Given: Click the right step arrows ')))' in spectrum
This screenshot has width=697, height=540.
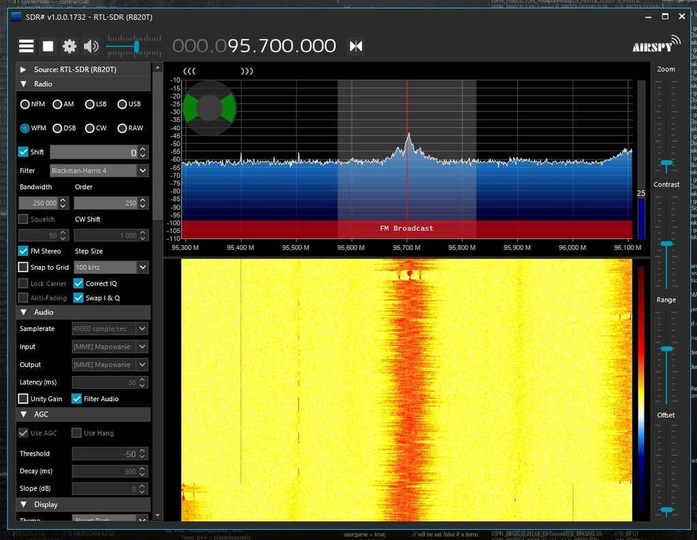Looking at the screenshot, I should tap(246, 72).
